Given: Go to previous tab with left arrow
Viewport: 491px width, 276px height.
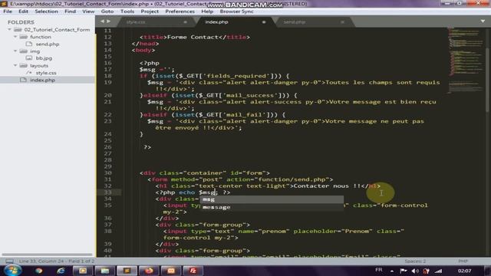Looking at the screenshot, I should [102, 21].
